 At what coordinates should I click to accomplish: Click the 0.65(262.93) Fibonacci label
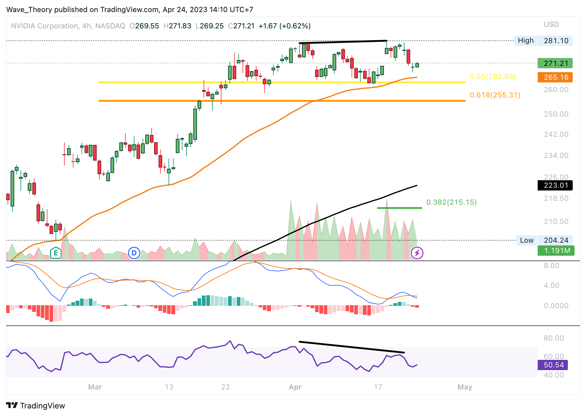[x=492, y=77]
